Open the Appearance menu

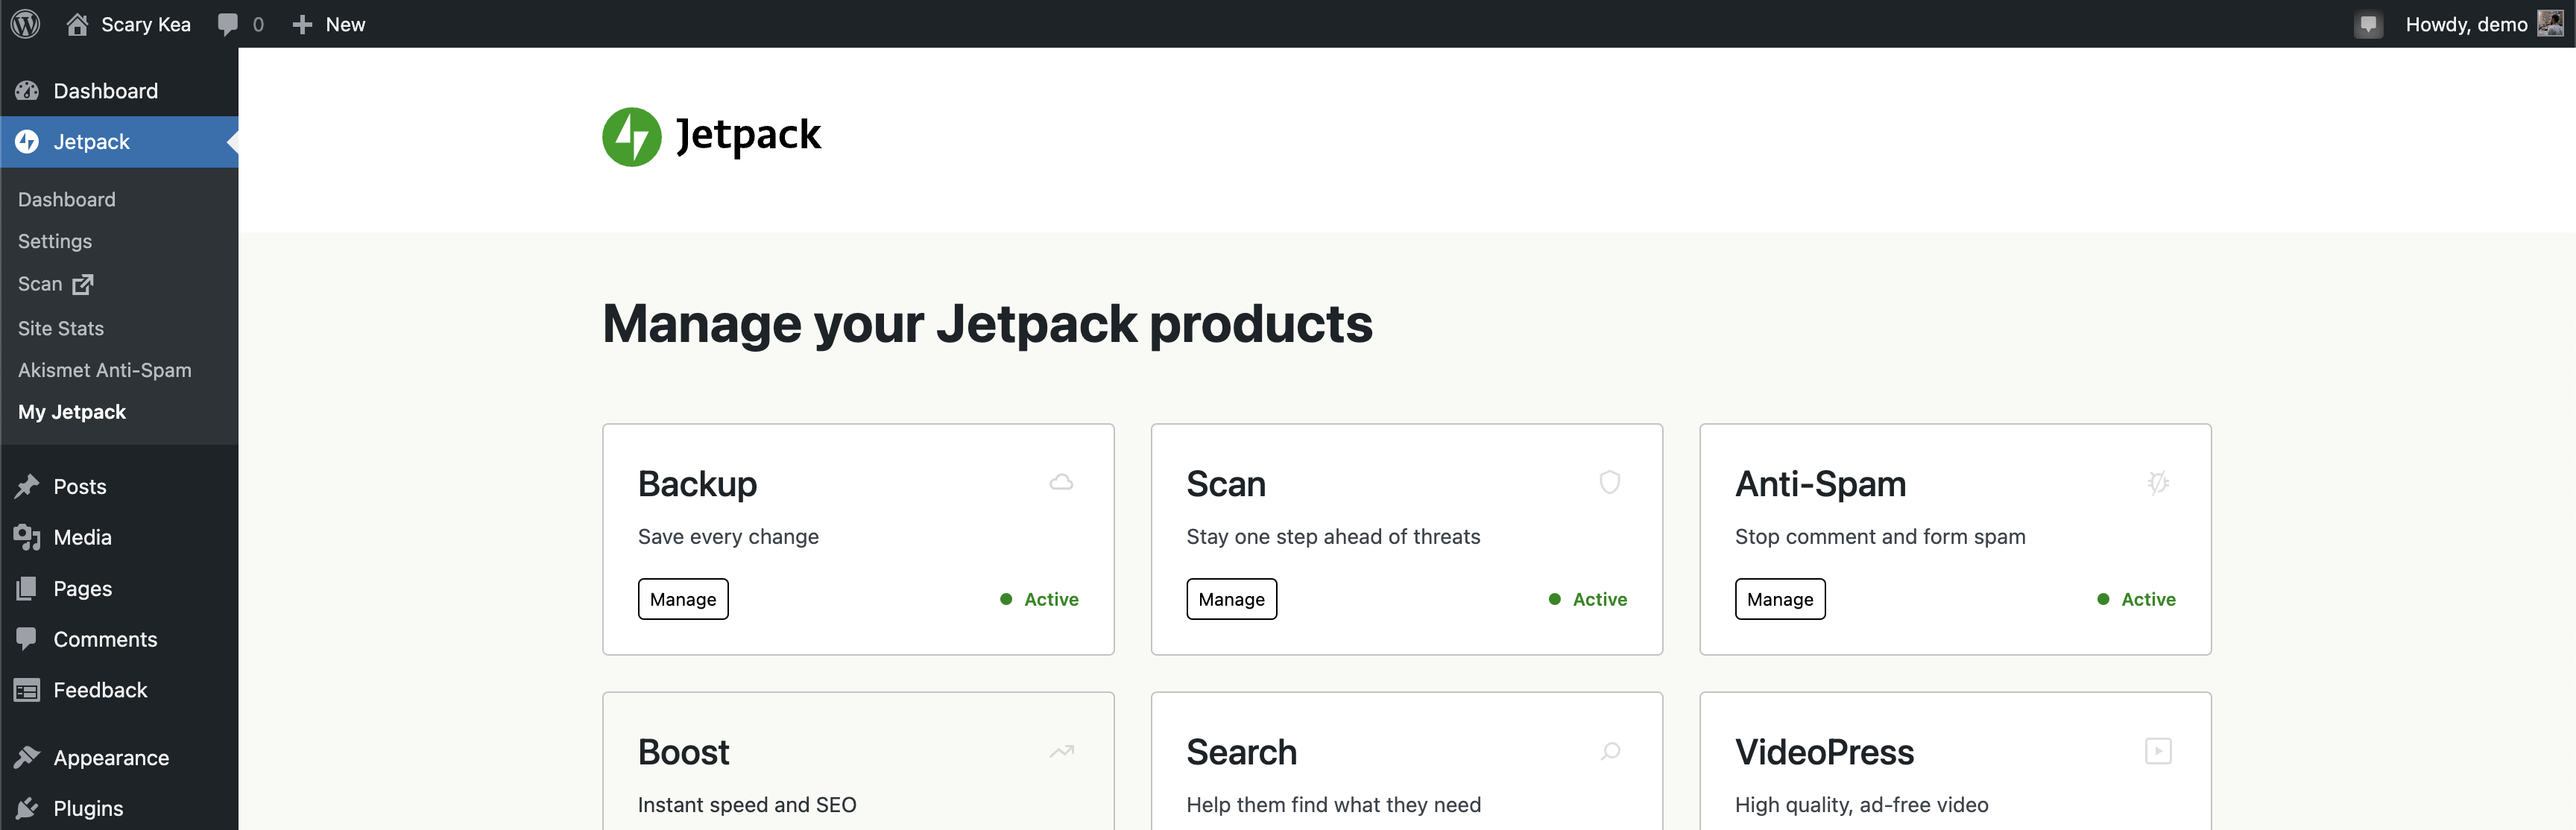(119, 757)
